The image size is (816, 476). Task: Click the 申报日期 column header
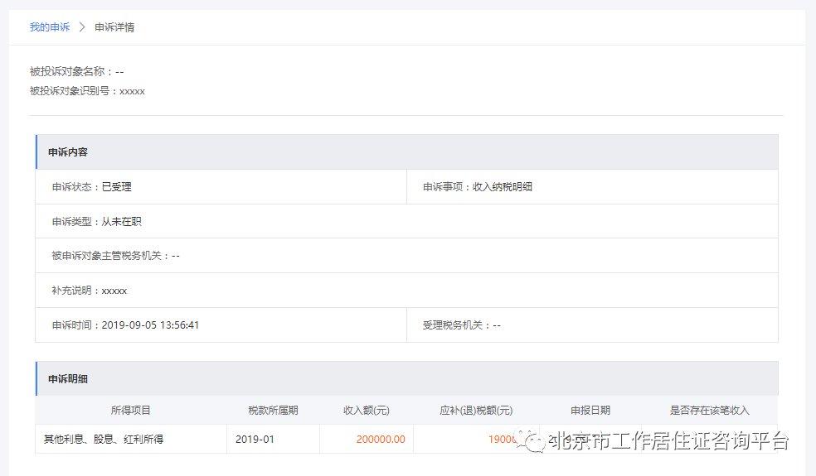(590, 410)
